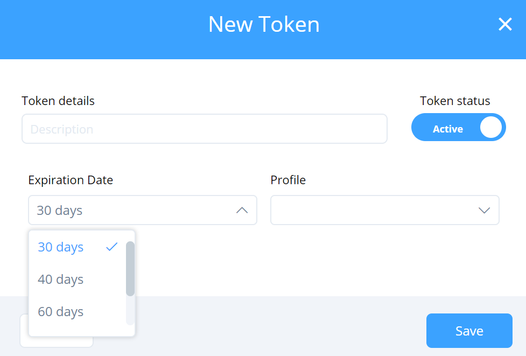
Task: Close the New Token dialog
Action: click(504, 24)
